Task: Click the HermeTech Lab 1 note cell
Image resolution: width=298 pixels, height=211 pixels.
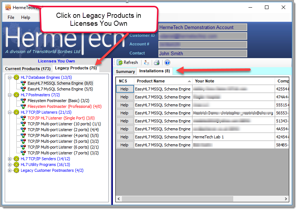Action: (233, 137)
